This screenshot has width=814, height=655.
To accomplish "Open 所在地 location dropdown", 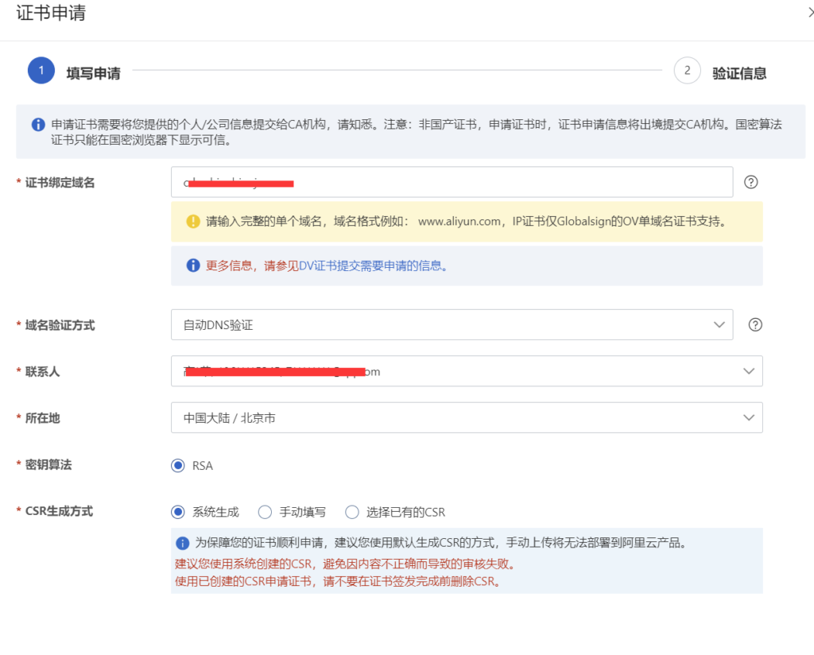I will 466,417.
